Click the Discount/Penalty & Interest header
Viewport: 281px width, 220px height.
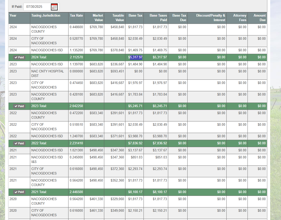click(211, 18)
